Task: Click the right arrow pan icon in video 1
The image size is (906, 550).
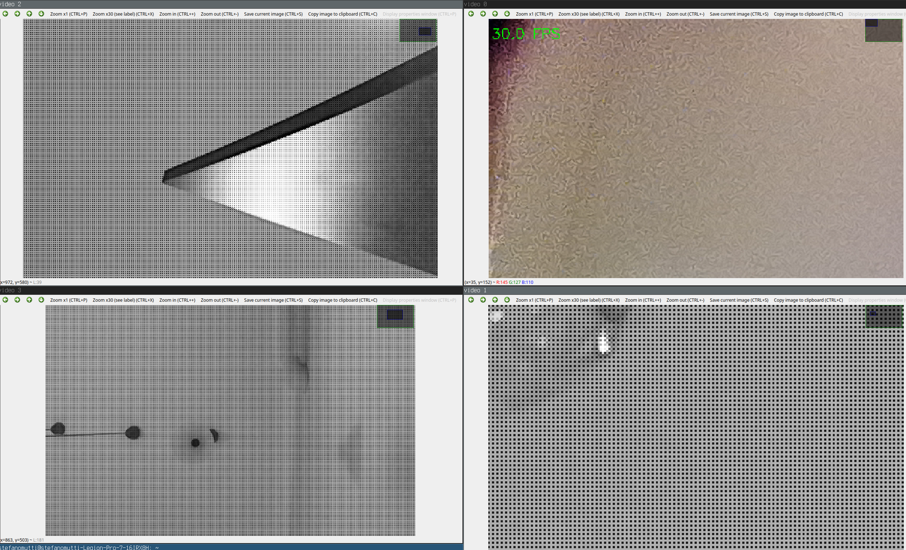Action: pyautogui.click(x=483, y=300)
